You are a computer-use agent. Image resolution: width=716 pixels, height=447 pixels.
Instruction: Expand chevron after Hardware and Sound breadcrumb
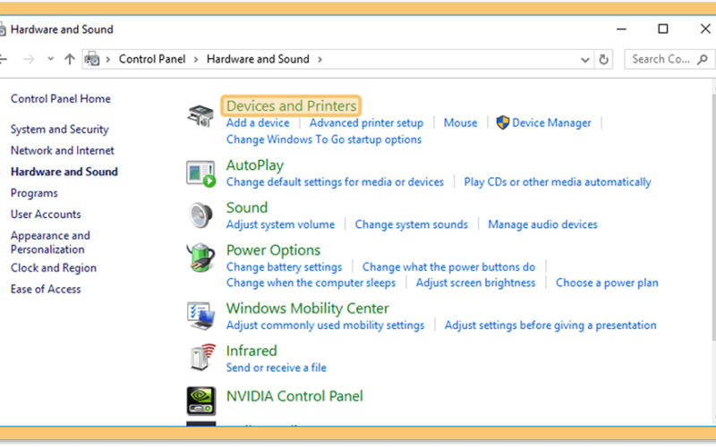point(320,59)
